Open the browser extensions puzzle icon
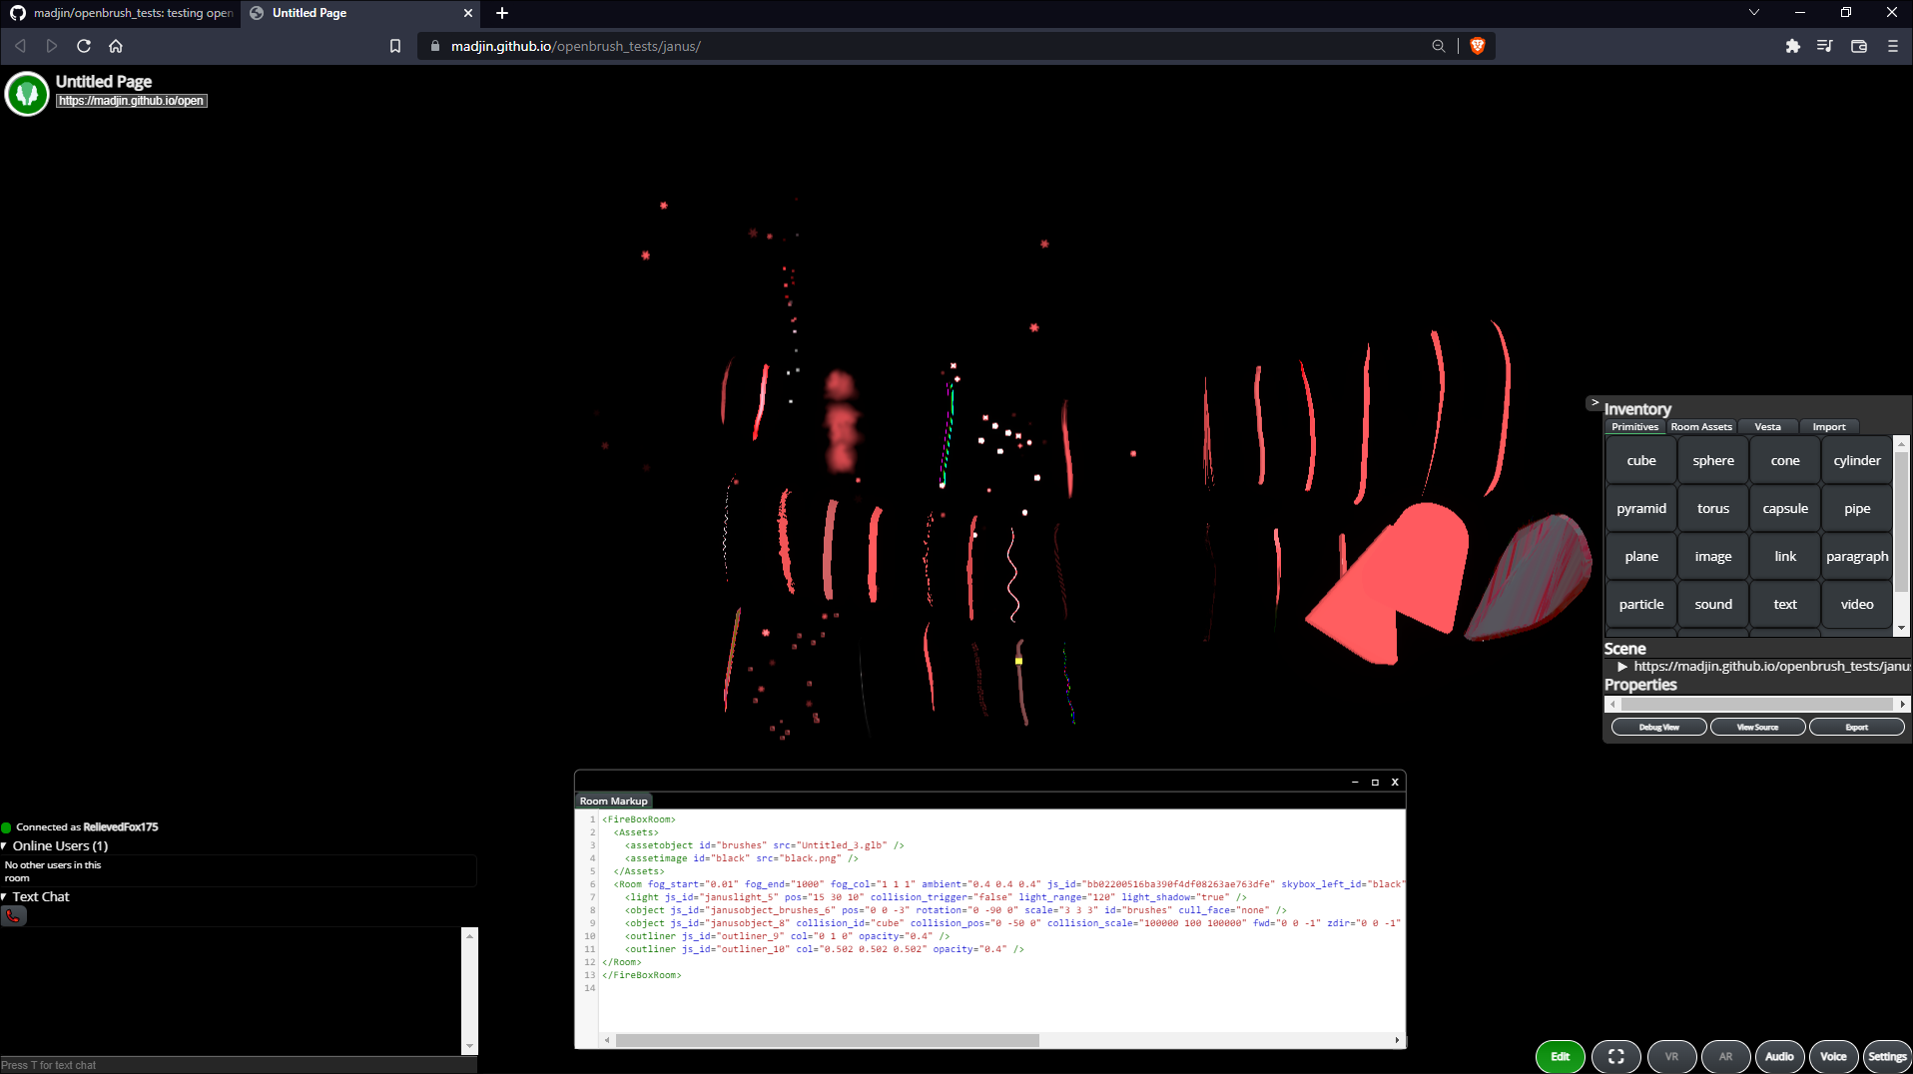The width and height of the screenshot is (1913, 1074). click(1792, 46)
